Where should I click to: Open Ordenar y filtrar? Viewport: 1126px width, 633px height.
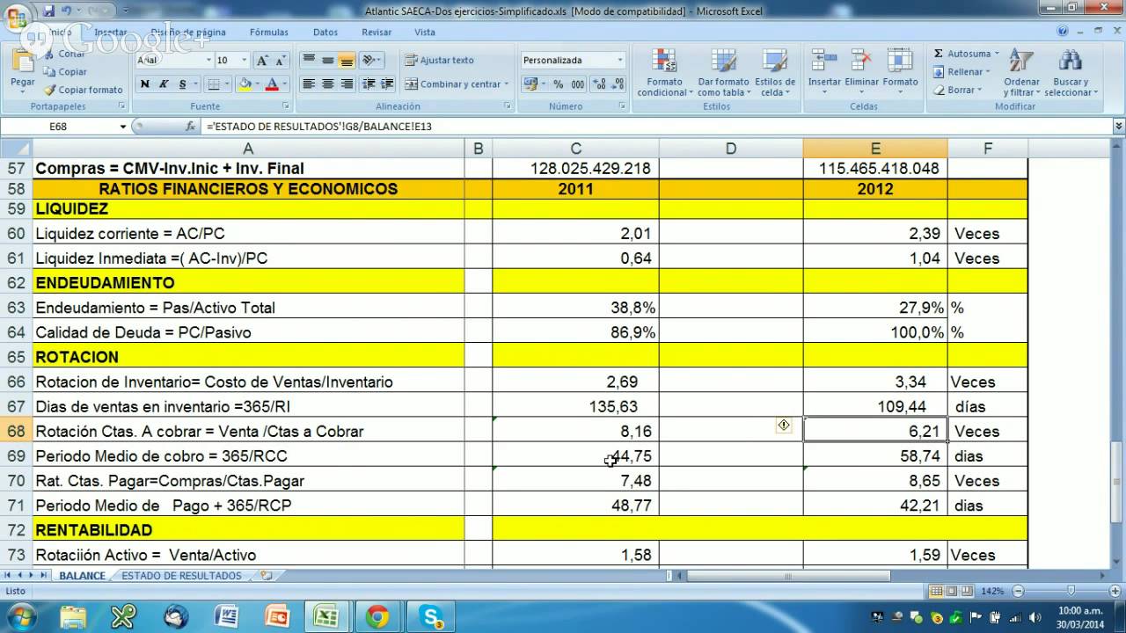(x=1021, y=73)
